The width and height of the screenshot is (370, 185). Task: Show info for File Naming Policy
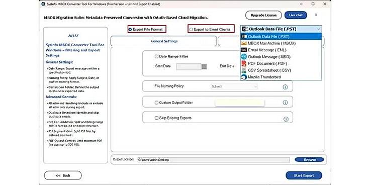coord(285,87)
